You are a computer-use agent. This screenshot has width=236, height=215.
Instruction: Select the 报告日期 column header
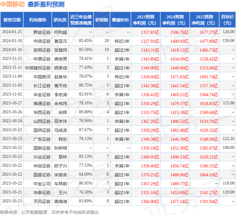(12, 20)
